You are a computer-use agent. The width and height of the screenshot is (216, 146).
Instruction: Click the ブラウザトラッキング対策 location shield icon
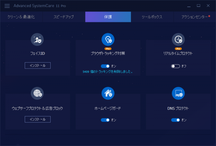(108, 39)
